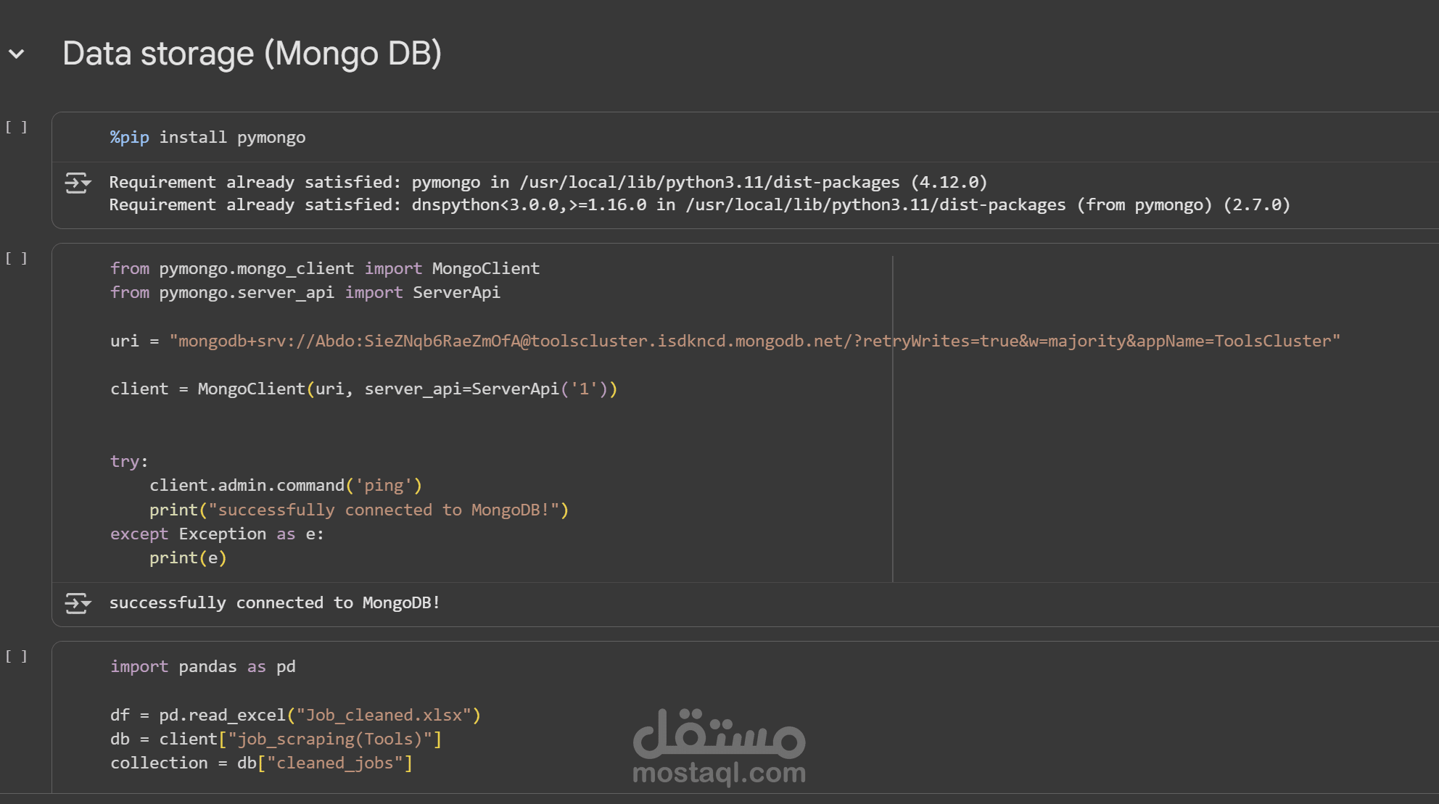Click the Data storage (Mongo DB) heading
The width and height of the screenshot is (1439, 804).
tap(252, 54)
